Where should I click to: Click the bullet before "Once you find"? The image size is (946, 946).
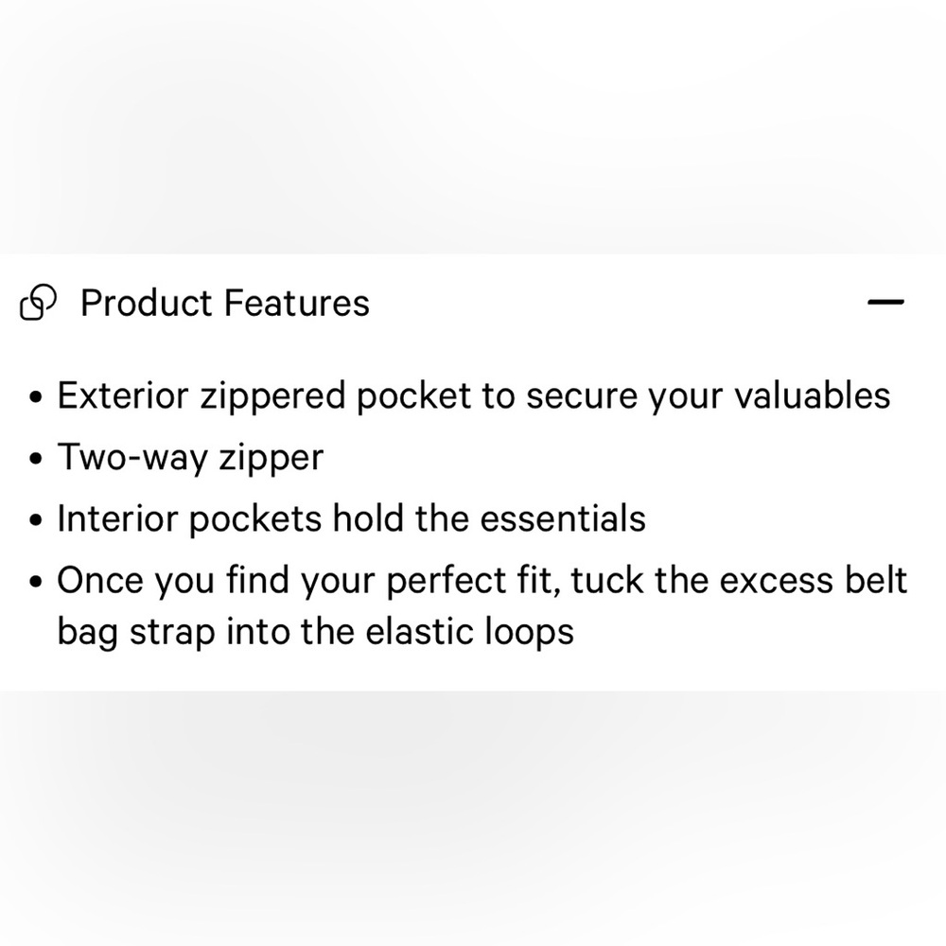36,583
